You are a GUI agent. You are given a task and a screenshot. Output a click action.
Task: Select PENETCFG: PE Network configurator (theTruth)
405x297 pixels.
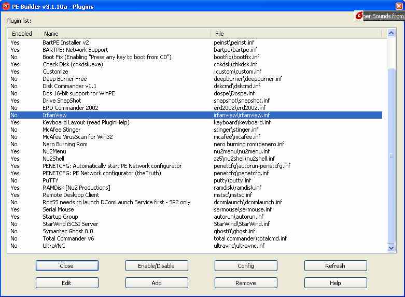pyautogui.click(x=196, y=173)
